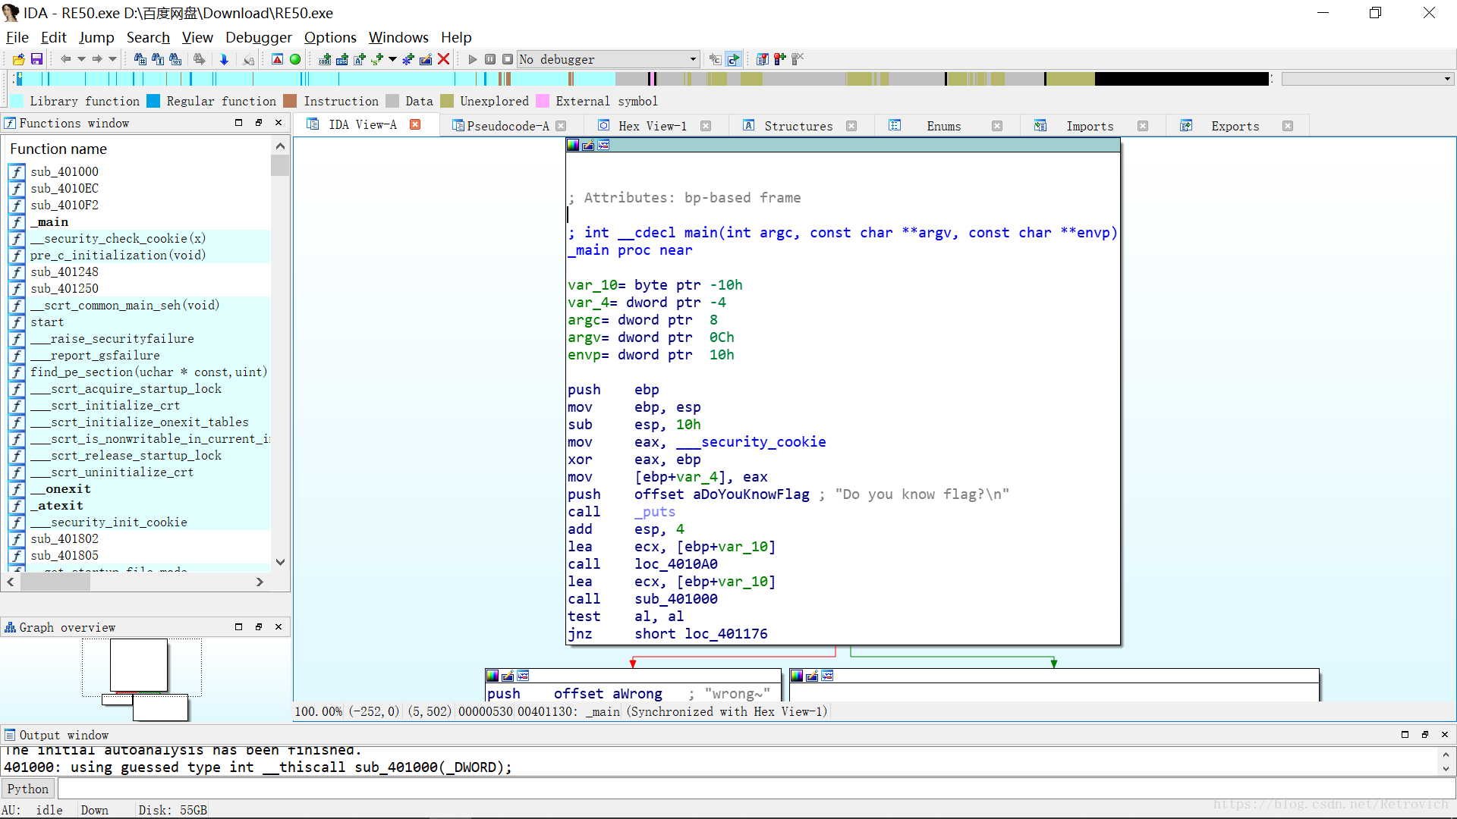
Task: Close the Exports tab
Action: pos(1288,126)
